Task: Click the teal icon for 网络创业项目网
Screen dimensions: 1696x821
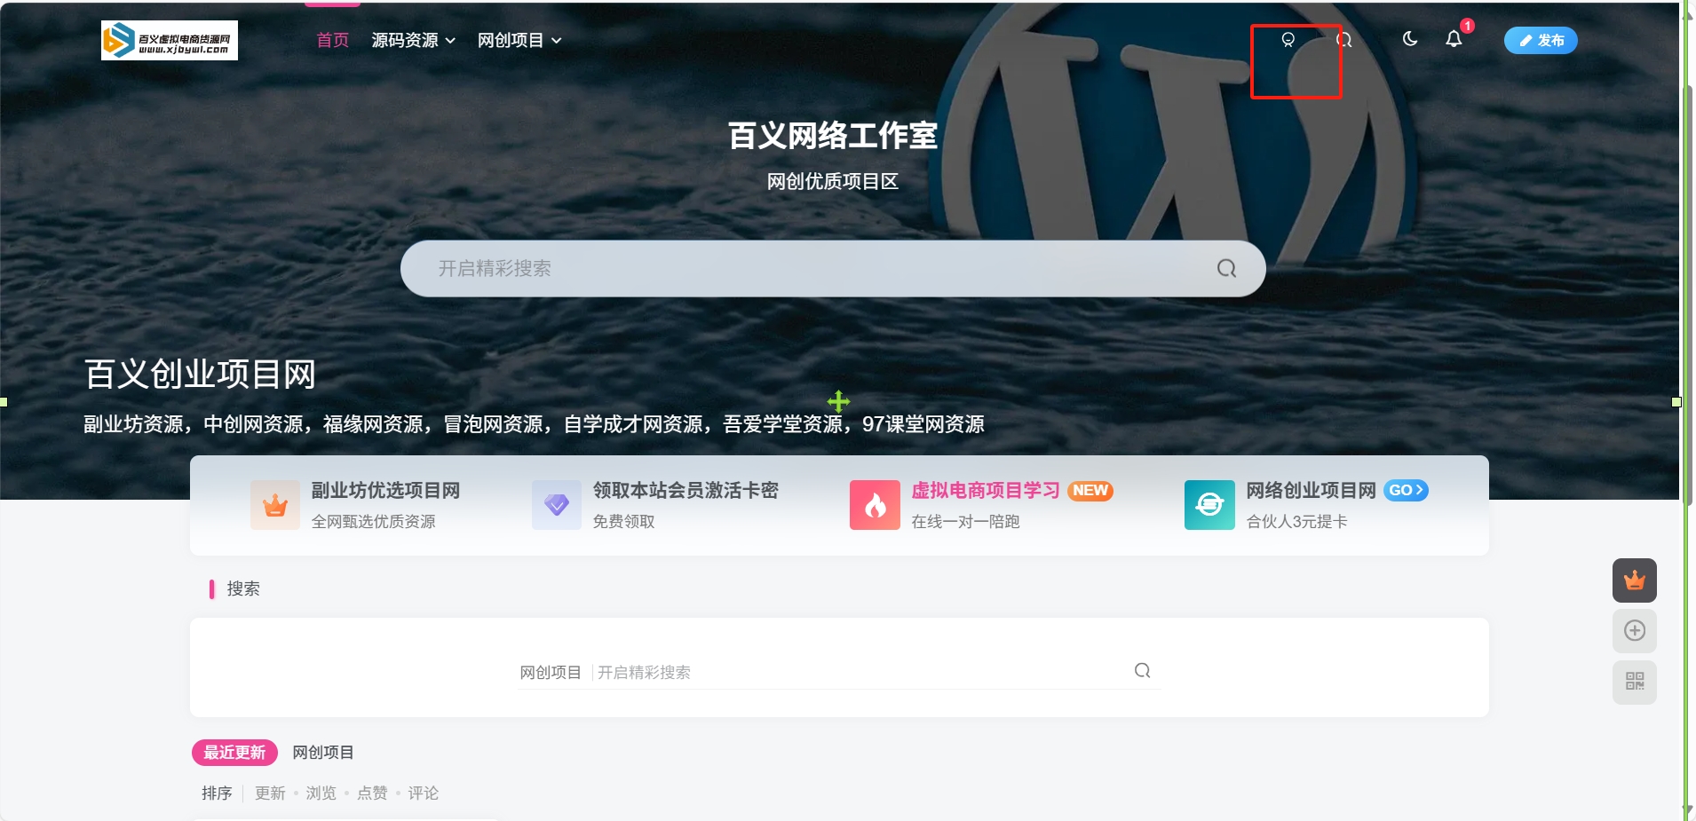Action: 1209,505
